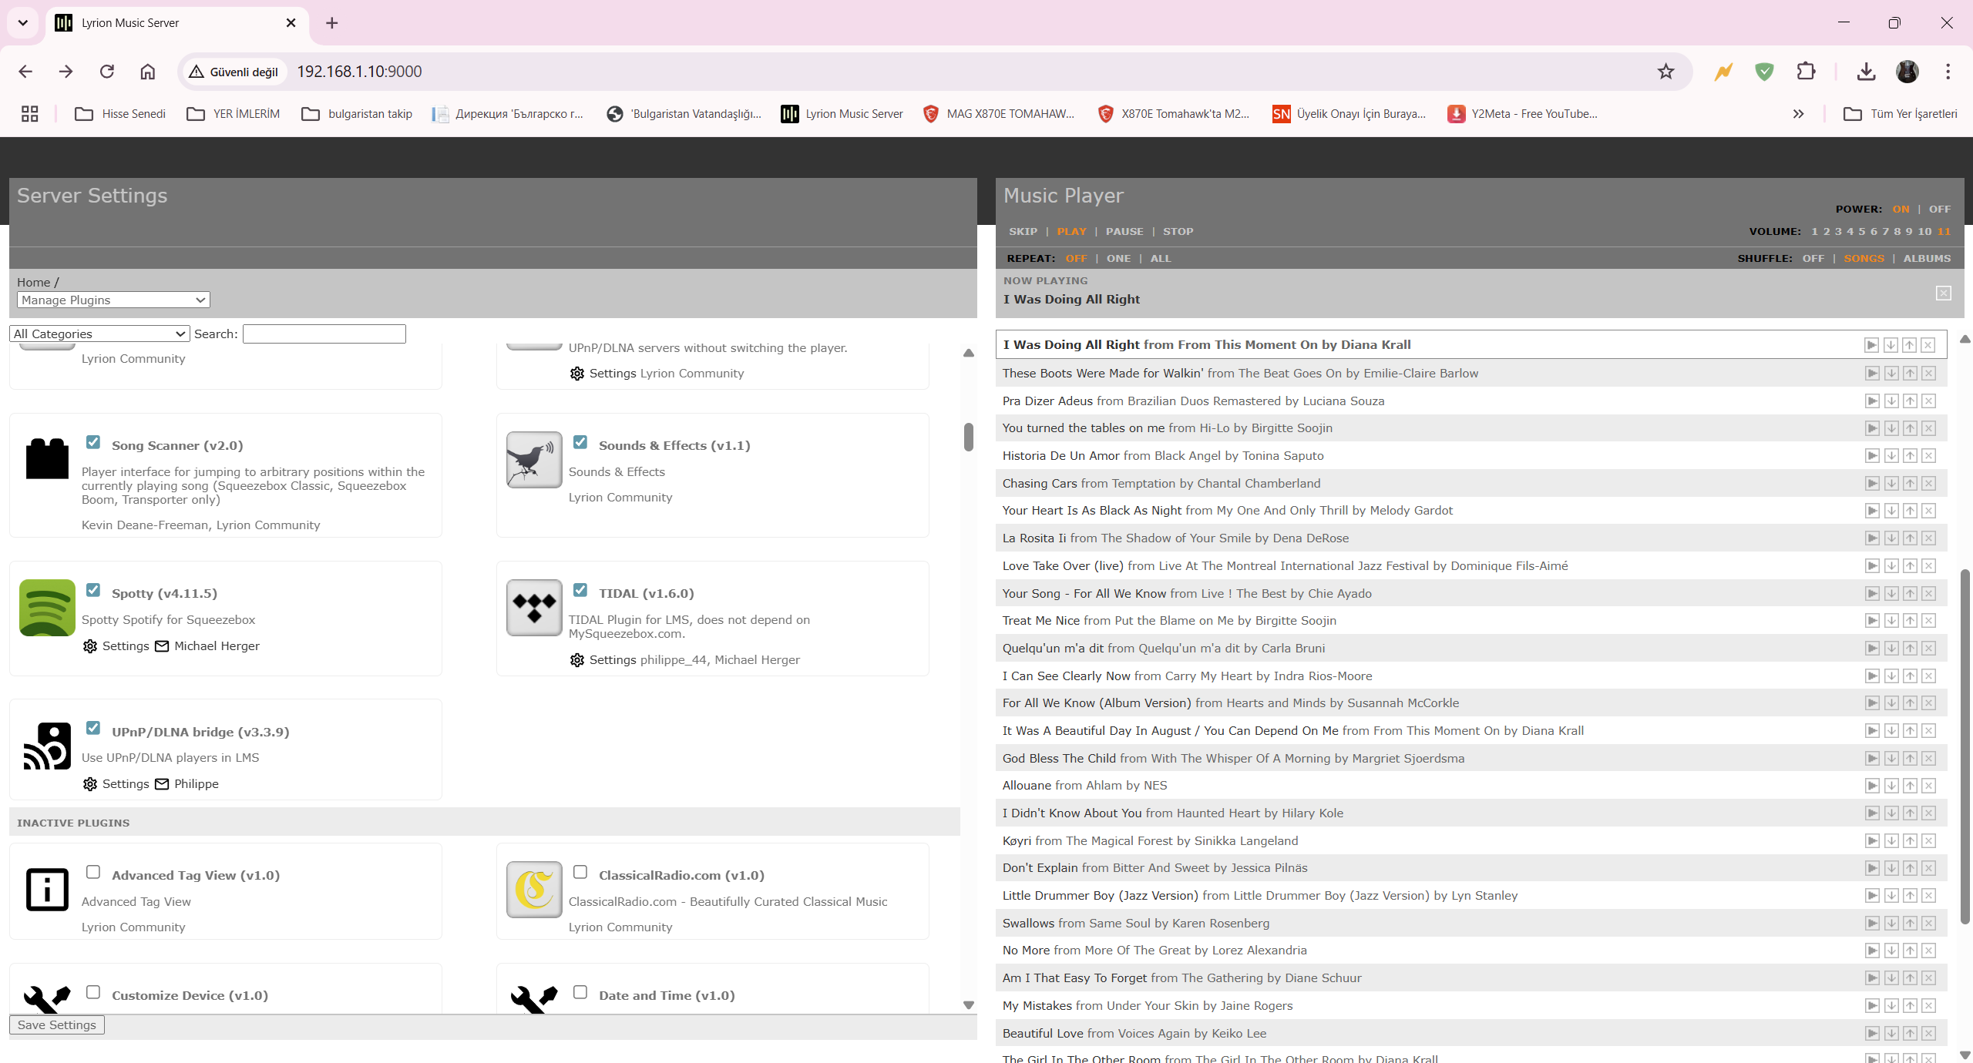The width and height of the screenshot is (1973, 1063).
Task: Move 'Historia De Un Amor' up in playlist
Action: pyautogui.click(x=1909, y=456)
